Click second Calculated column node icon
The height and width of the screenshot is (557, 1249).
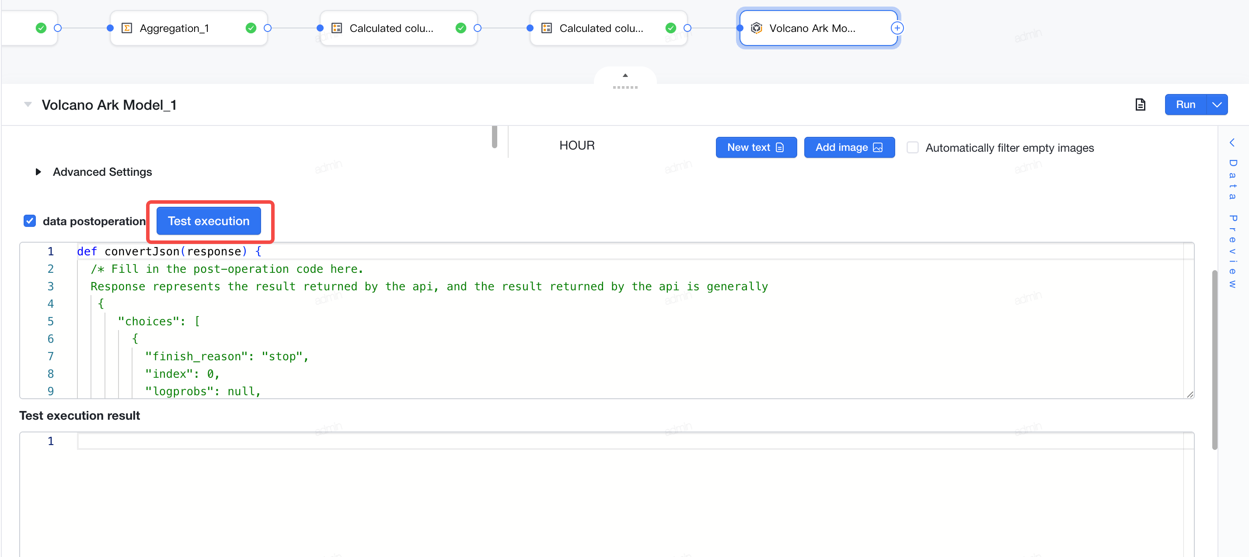click(547, 28)
